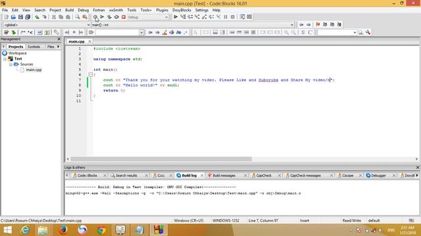Click the doxygen block comment icon
Viewport: 421px width, 236px height.
coord(23,32)
